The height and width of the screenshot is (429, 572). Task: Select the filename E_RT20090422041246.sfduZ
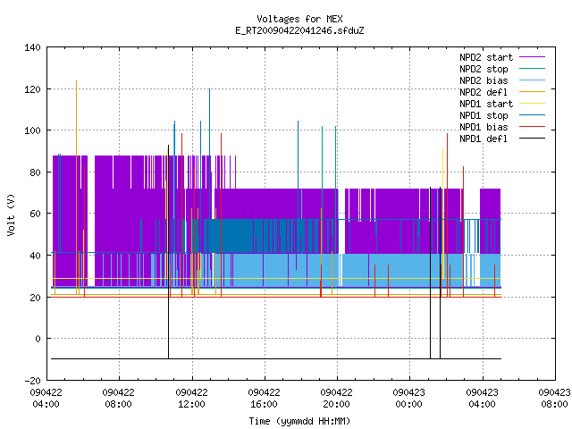click(x=299, y=30)
